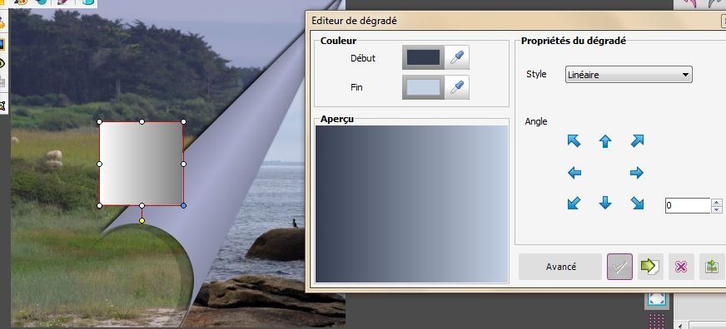Open the Début color swatch
The width and height of the screenshot is (726, 329).
tap(423, 58)
